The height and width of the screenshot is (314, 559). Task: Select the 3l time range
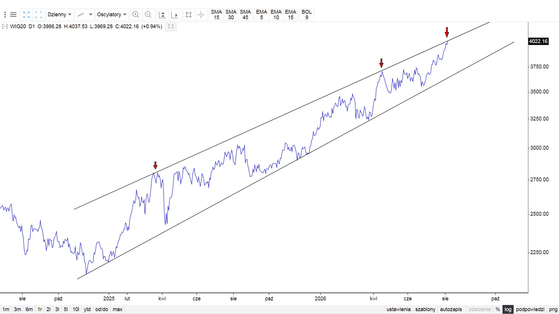click(x=57, y=309)
